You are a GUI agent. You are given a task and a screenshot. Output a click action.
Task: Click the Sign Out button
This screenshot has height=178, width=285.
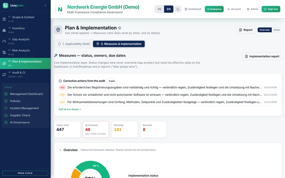271,9
